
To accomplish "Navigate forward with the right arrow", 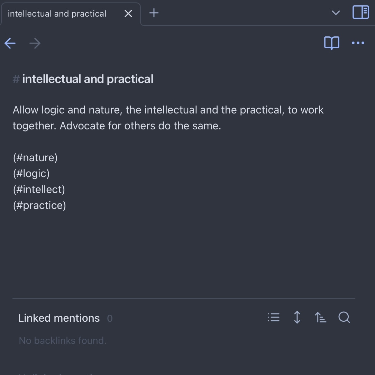I will pos(35,43).
